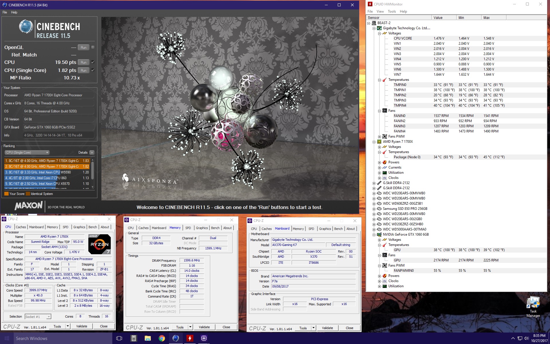Click the Samsung SSD 850 PRO drive icon
550x344 pixels.
click(379, 209)
